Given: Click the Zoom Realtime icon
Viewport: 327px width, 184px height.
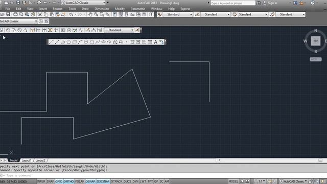Looking at the screenshot, I should pos(96,14).
